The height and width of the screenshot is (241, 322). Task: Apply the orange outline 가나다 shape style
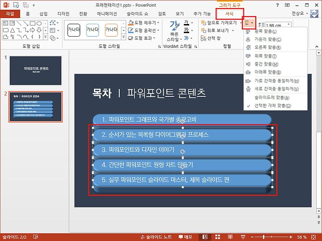(x=111, y=30)
